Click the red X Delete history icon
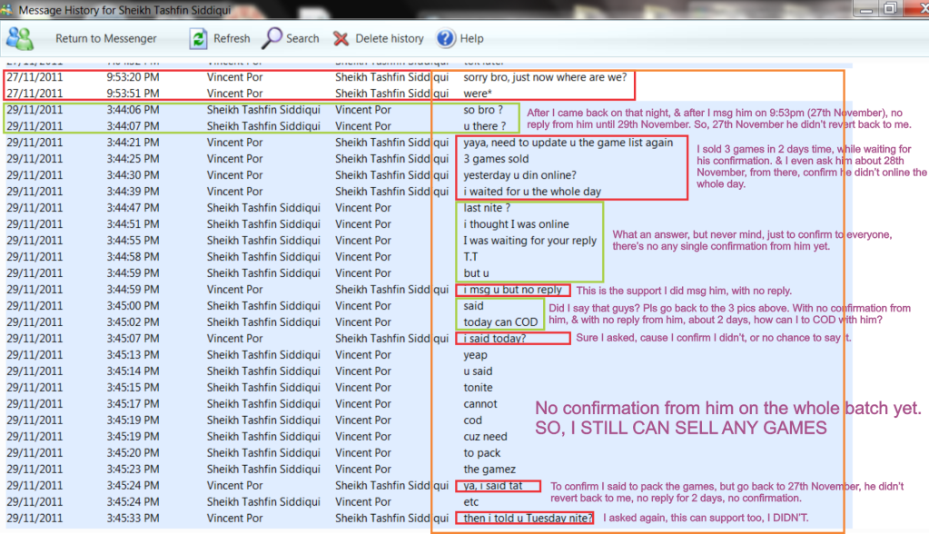Screen dimensions: 929x534 point(341,38)
